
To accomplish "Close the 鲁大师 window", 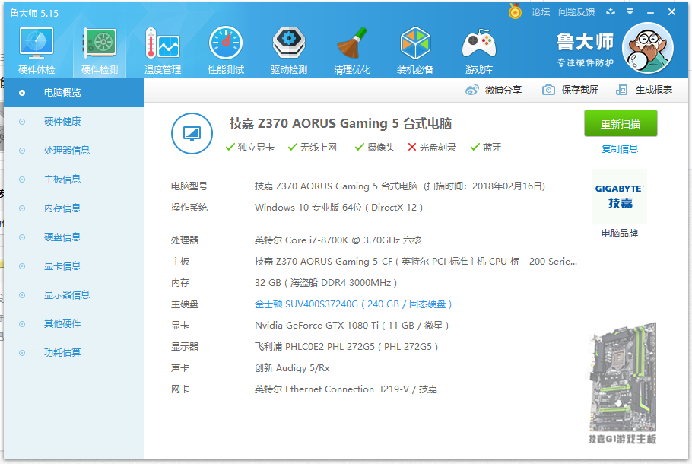I will [x=671, y=12].
